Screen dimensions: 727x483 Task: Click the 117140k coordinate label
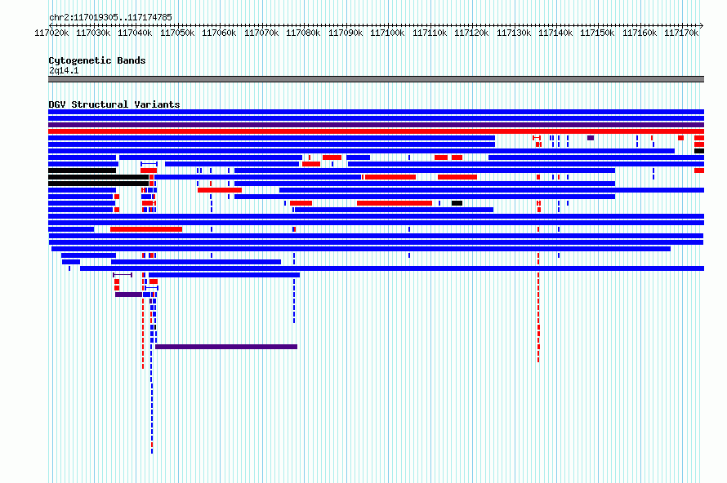(x=555, y=33)
